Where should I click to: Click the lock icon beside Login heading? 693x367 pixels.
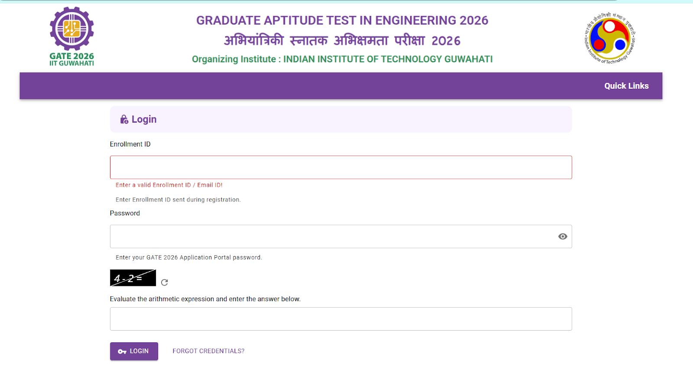[x=124, y=119]
